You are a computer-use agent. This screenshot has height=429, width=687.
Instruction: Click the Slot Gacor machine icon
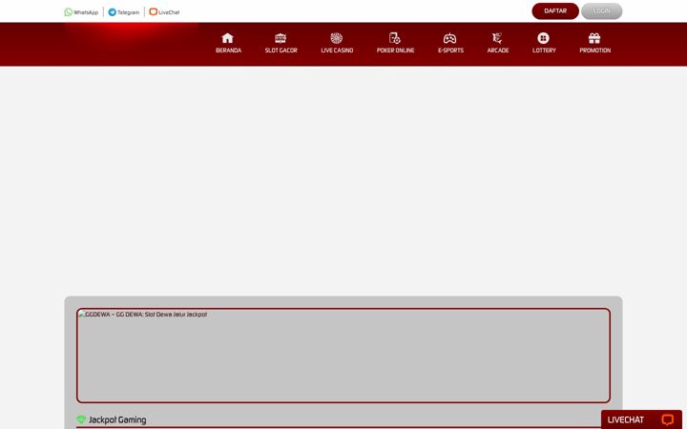coord(281,38)
